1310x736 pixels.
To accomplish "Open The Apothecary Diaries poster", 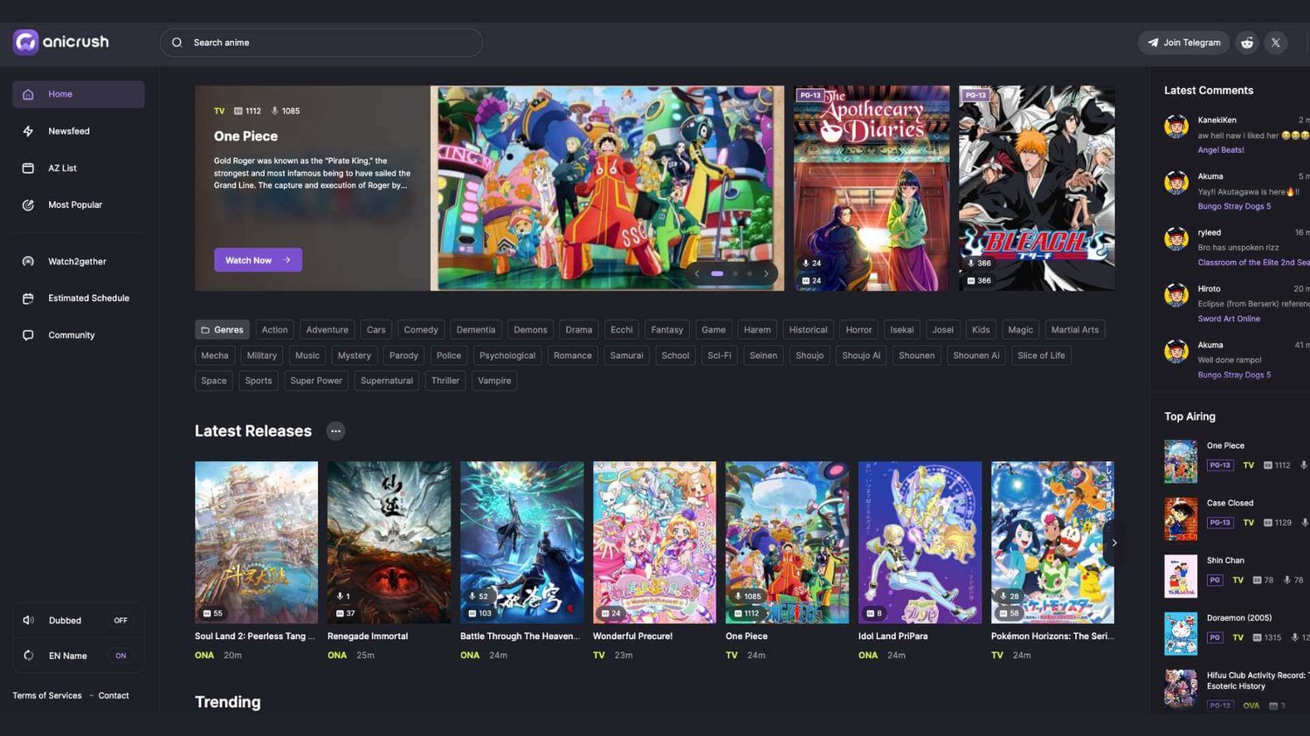I will point(872,188).
